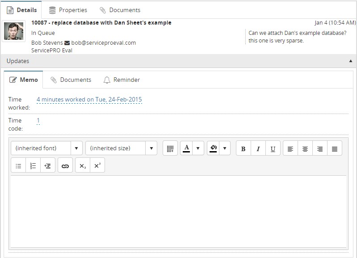Switch to the Properties tab
Screen dimensions: 357x258
(x=68, y=10)
